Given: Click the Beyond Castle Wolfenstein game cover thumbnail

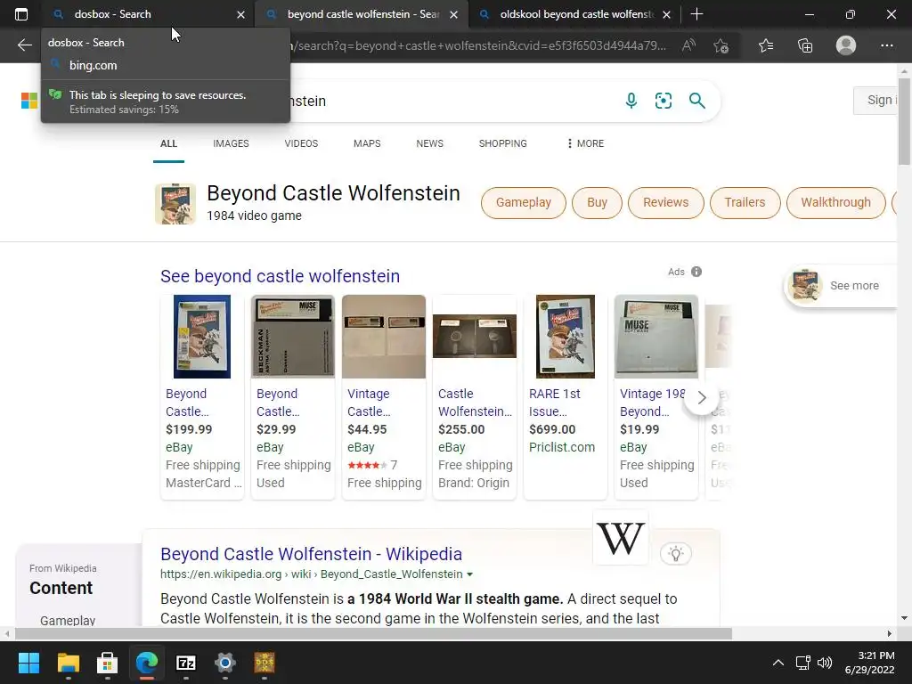Looking at the screenshot, I should (x=175, y=204).
